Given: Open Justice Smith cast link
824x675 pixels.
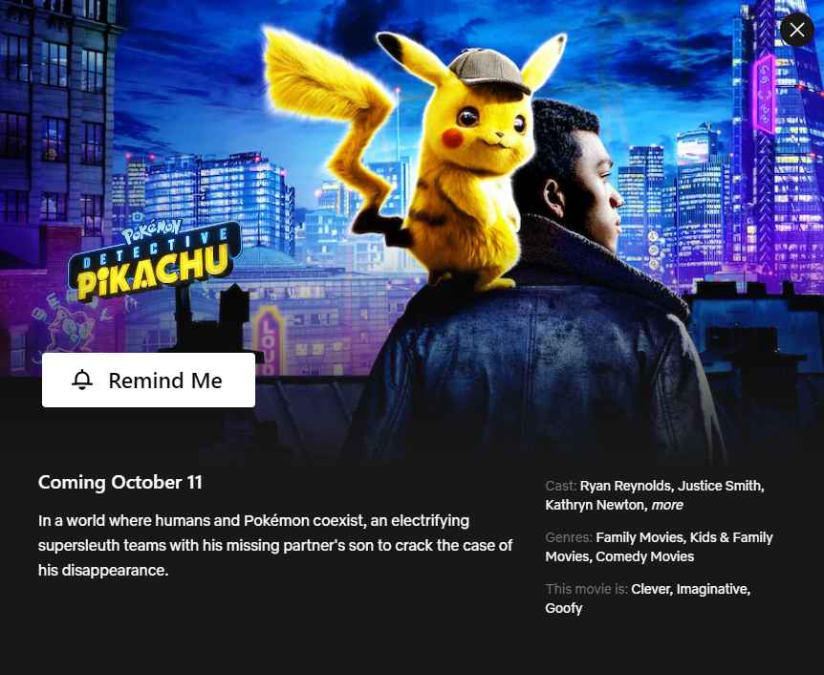Looking at the screenshot, I should [721, 486].
